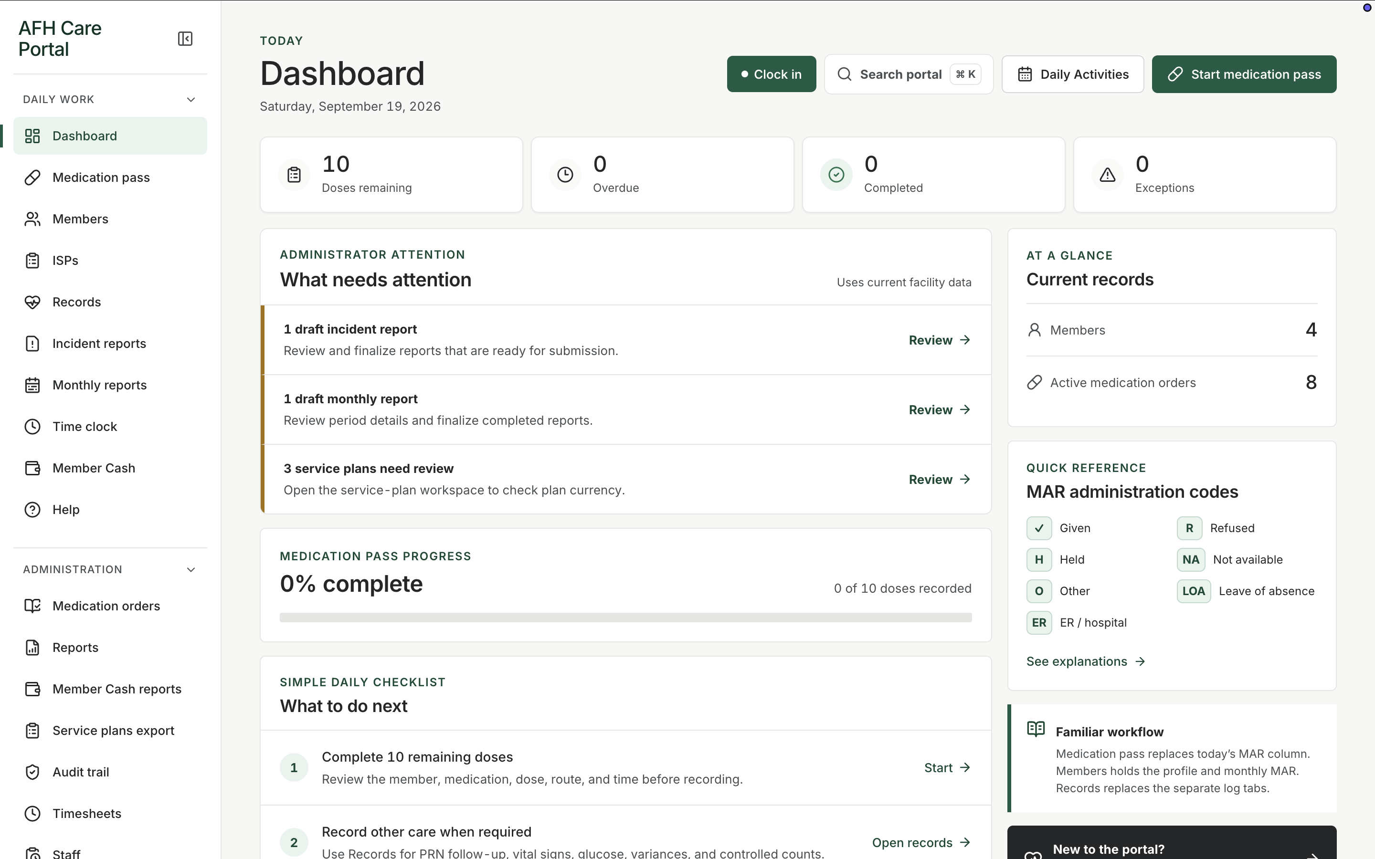1375x859 pixels.
Task: Open Daily Activities
Action: tap(1072, 74)
